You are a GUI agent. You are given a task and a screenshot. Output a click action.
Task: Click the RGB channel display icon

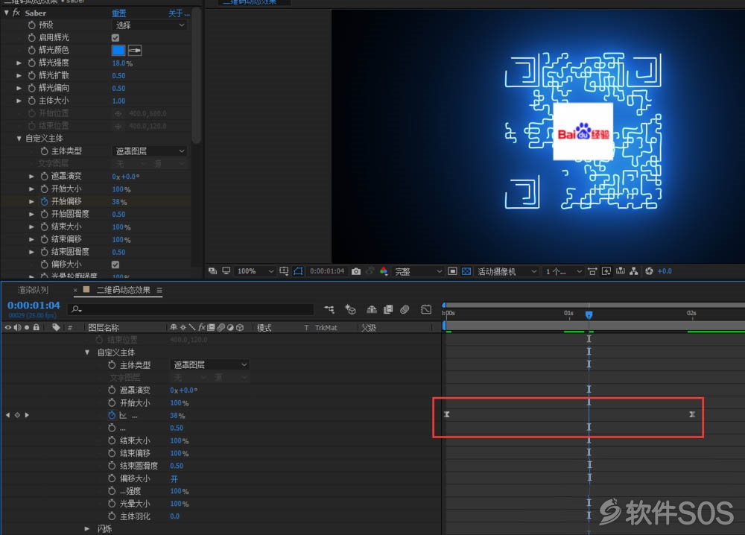[x=384, y=271]
